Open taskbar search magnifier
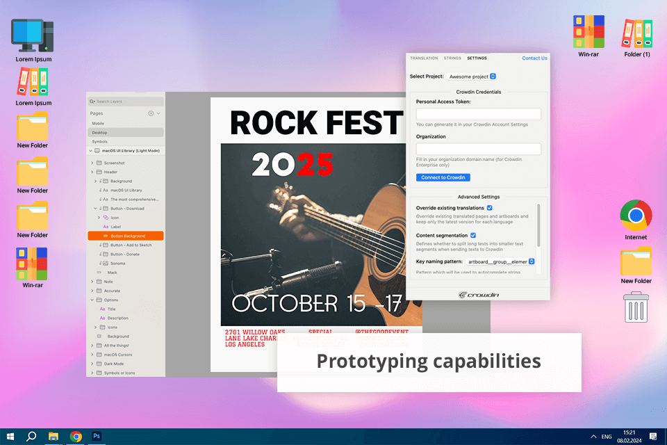Screen dimensions: 667x445 click(x=31, y=437)
